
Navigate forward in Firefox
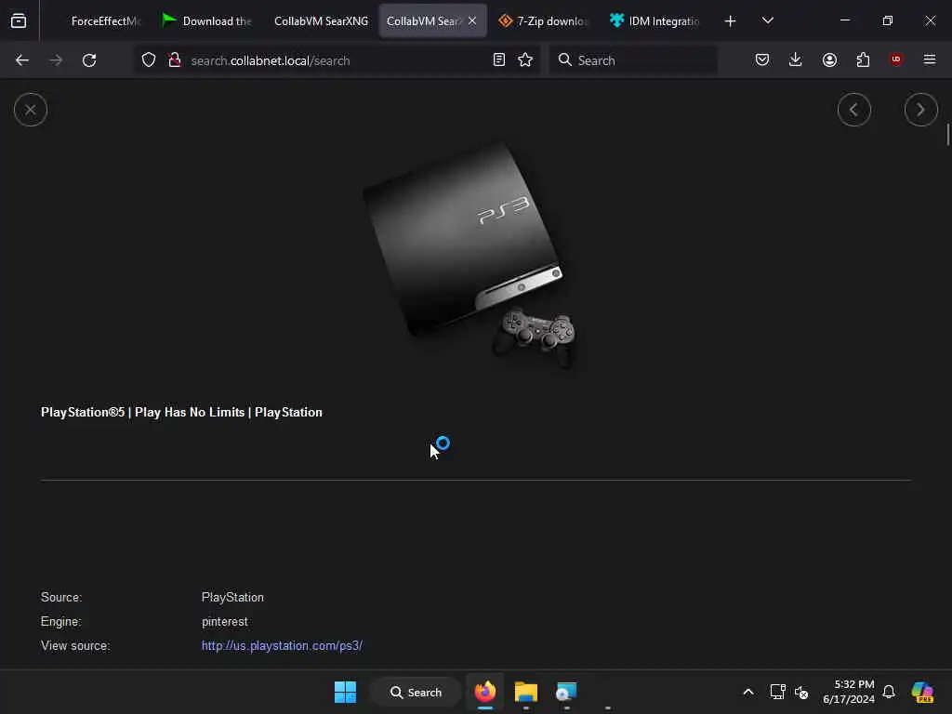(x=56, y=60)
